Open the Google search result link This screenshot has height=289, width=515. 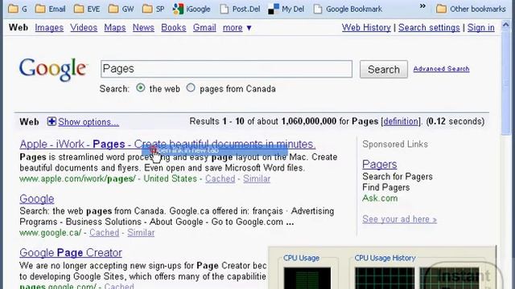tap(37, 198)
